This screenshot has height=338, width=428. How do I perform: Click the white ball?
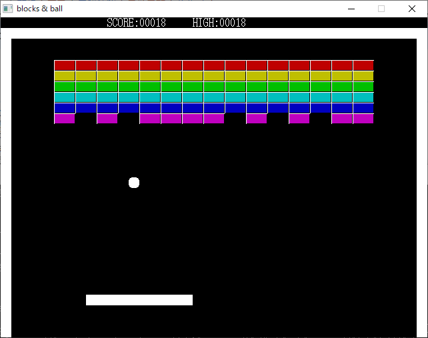[x=134, y=183]
